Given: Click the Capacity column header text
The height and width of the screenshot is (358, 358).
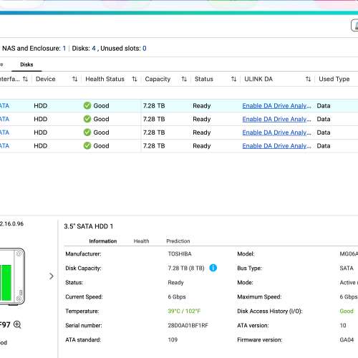Looking at the screenshot, I should pyautogui.click(x=158, y=79).
